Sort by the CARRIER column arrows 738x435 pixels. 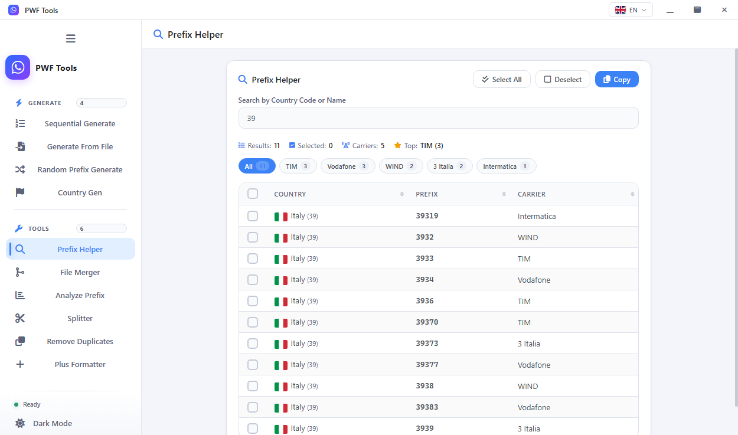point(632,194)
